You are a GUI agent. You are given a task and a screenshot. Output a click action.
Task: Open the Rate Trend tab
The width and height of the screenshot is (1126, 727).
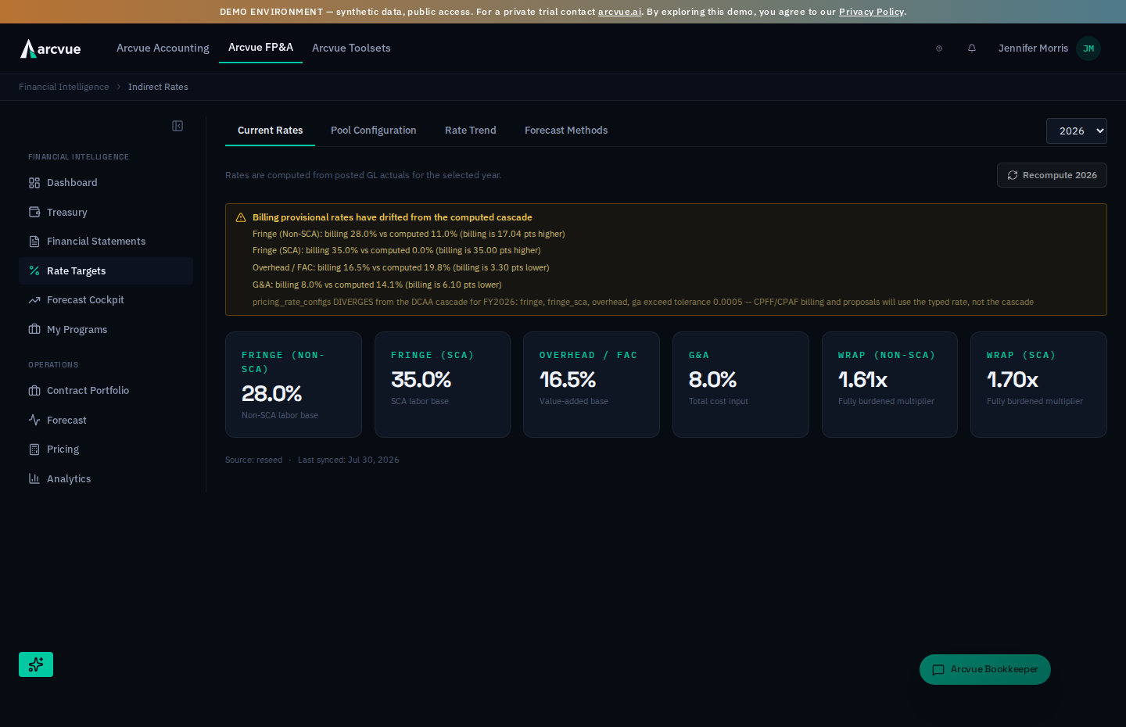click(471, 131)
